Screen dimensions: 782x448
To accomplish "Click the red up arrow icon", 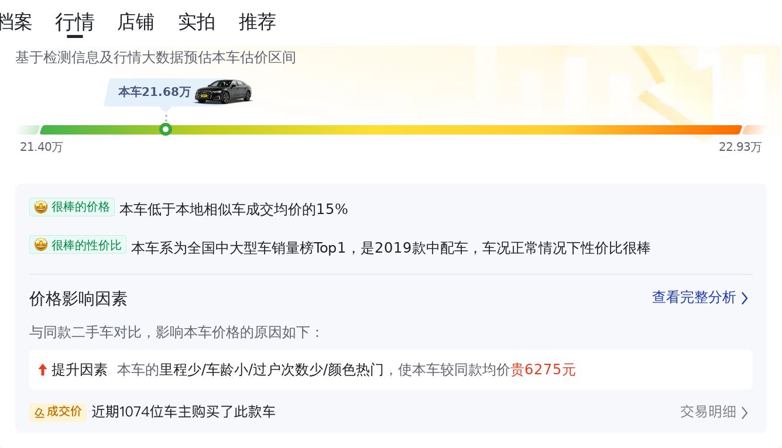I will point(42,370).
